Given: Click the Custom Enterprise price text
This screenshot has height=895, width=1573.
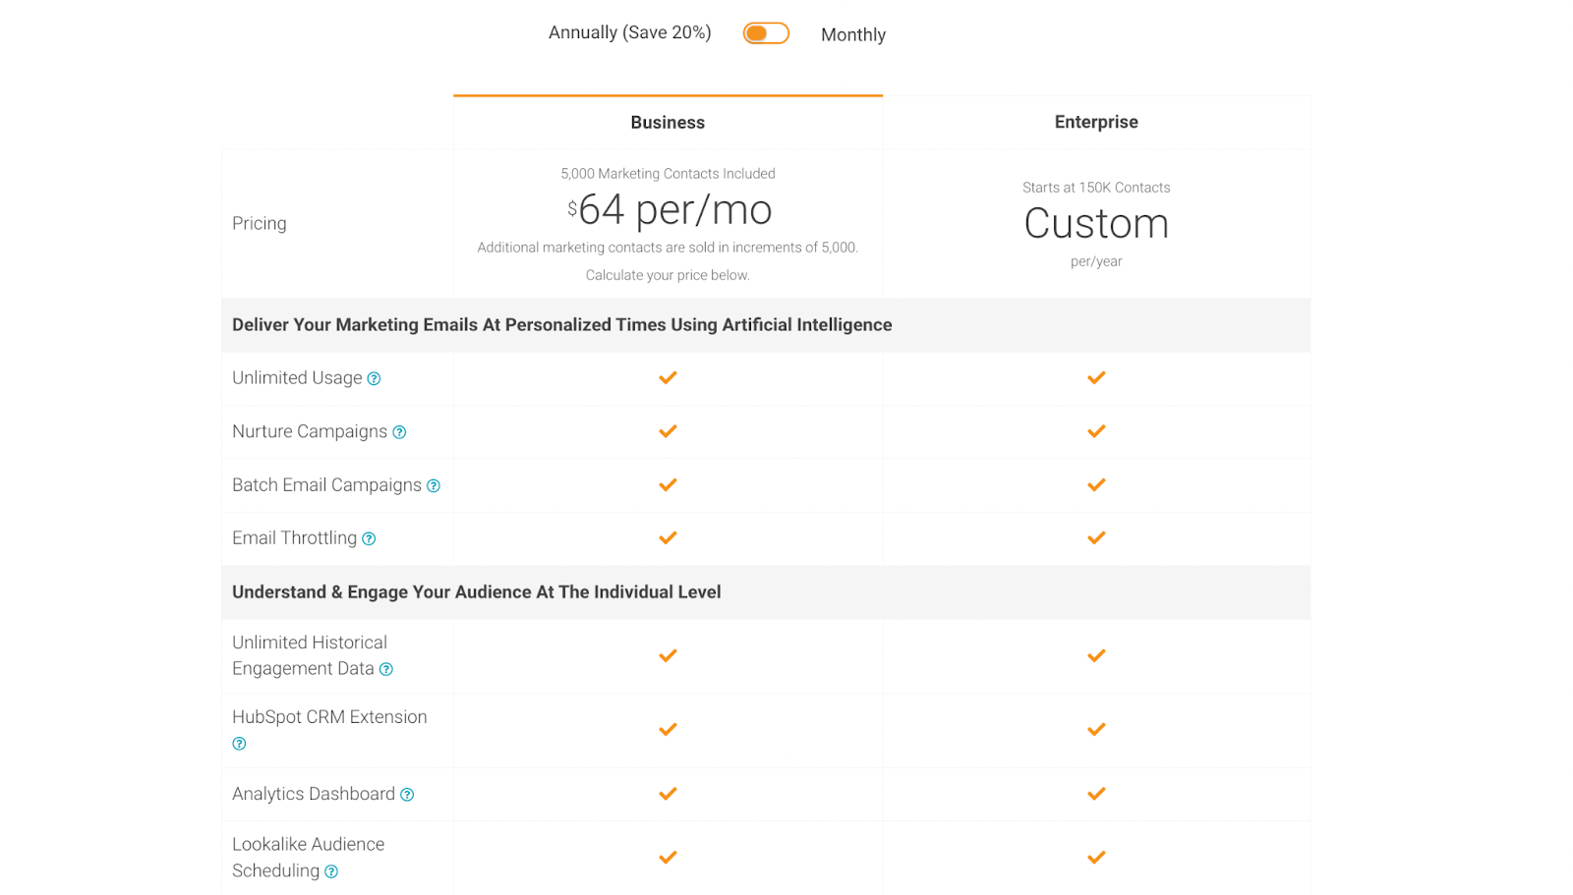Looking at the screenshot, I should 1096,224.
